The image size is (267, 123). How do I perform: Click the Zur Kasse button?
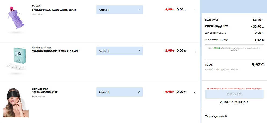[234, 94]
